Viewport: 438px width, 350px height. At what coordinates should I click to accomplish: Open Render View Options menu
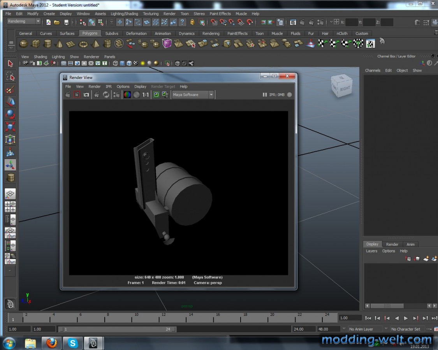tap(123, 86)
